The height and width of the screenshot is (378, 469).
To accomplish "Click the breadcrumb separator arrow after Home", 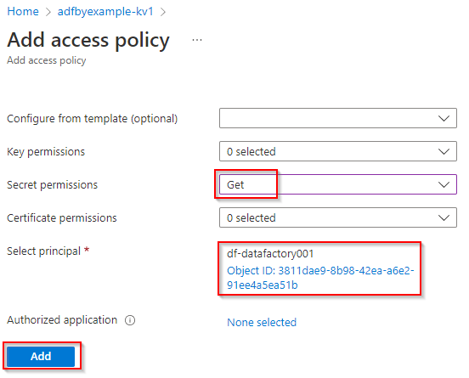I will 48,12.
